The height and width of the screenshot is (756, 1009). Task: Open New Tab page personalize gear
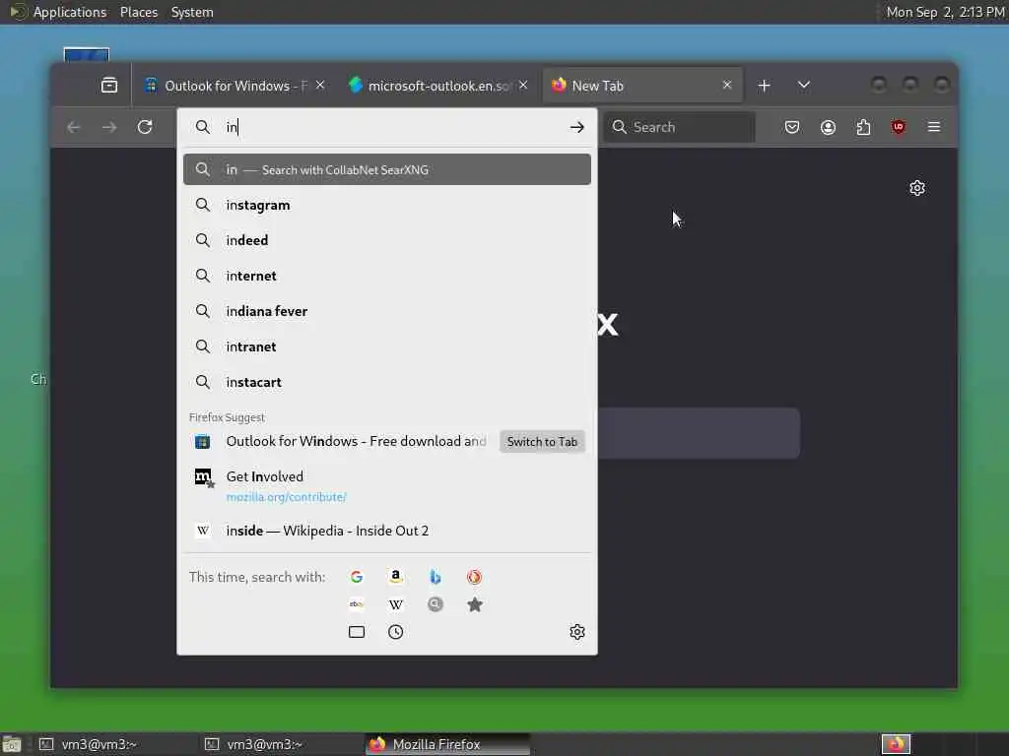pos(917,188)
